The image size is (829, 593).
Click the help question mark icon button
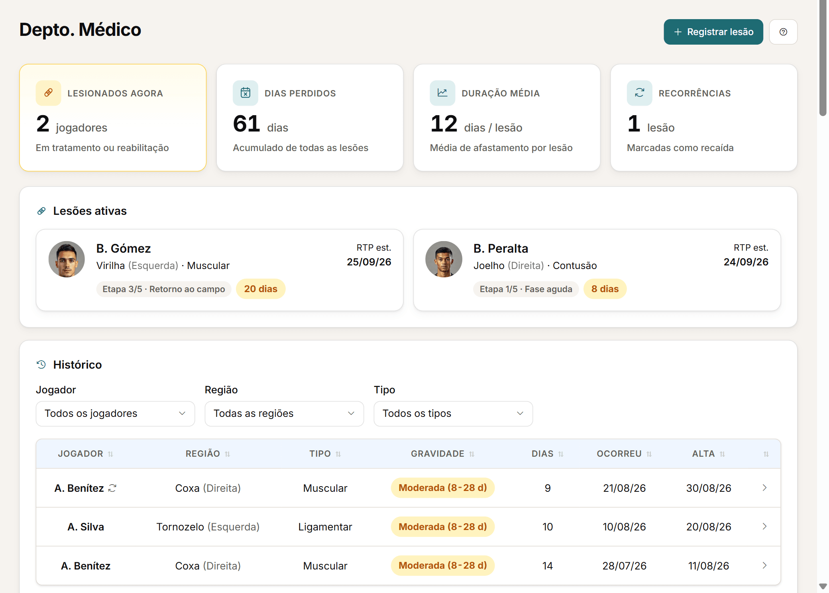point(783,32)
